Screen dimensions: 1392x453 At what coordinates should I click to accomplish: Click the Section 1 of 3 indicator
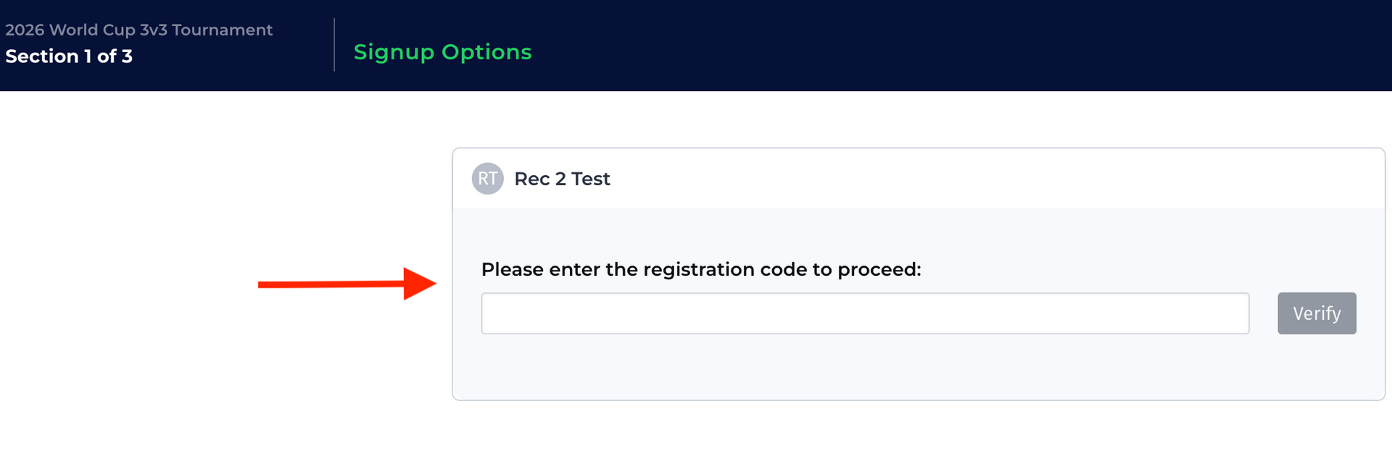[69, 56]
